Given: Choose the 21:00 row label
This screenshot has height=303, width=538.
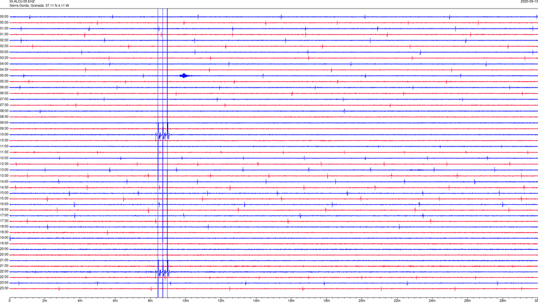Looking at the screenshot, I should point(4,260).
